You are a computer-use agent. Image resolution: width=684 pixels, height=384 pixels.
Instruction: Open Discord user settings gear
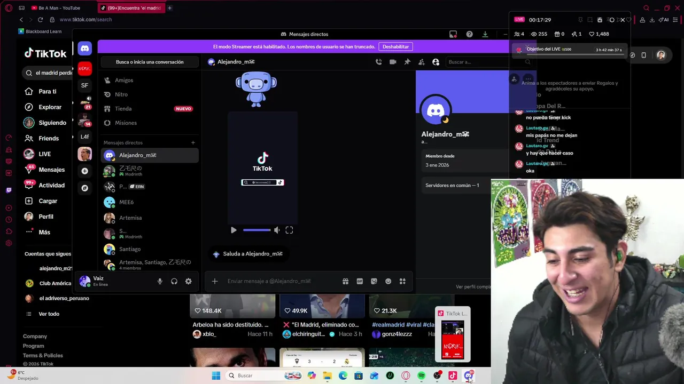tap(188, 281)
